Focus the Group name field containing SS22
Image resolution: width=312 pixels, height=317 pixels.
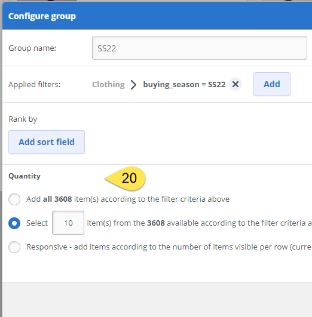200,48
